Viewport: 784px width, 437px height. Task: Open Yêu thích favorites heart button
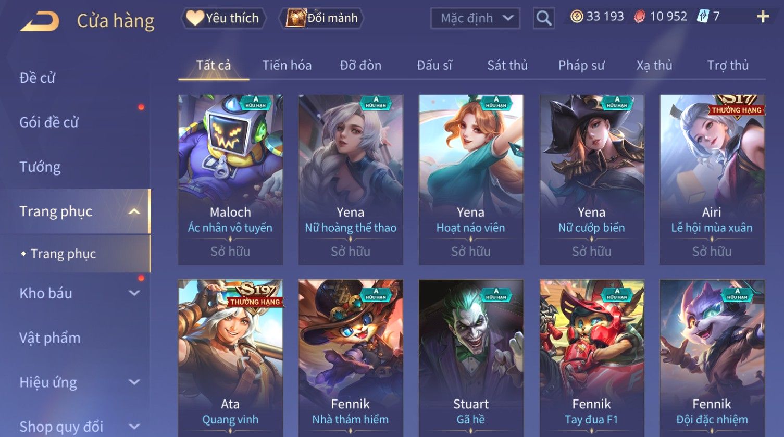coord(223,18)
